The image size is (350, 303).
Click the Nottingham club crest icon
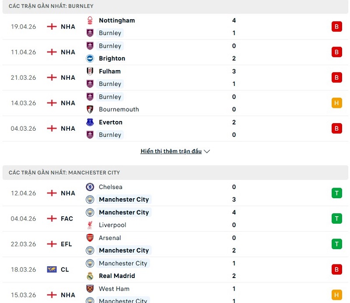point(90,20)
